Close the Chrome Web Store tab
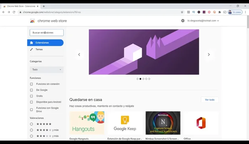The image size is (249, 144). coord(38,6)
